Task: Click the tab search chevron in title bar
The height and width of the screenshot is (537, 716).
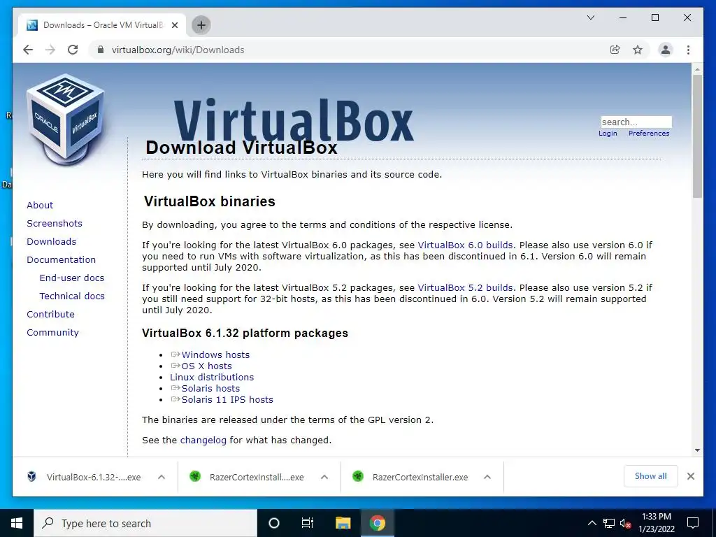Action: click(x=590, y=17)
